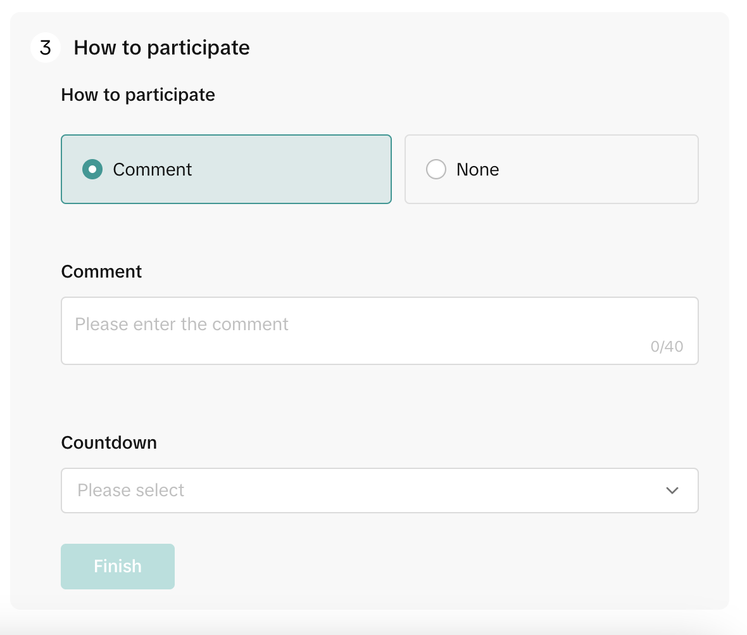Viewport: 747px width, 635px height.
Task: Click the bold "How to participate" field label
Action: tap(138, 95)
